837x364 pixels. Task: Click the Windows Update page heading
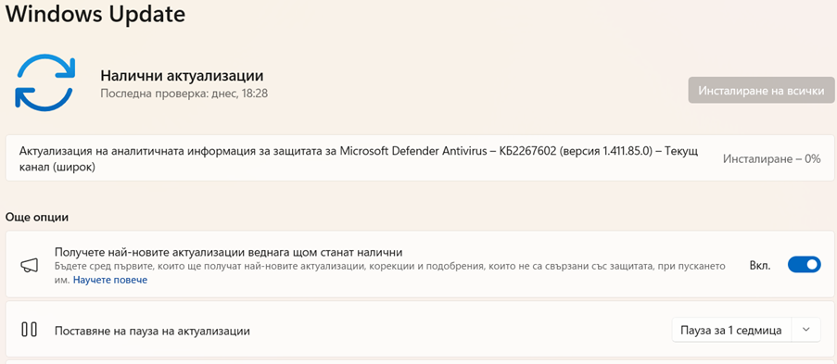[95, 13]
